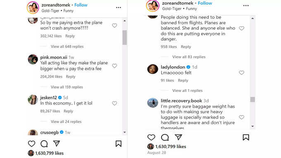Open the right post's three-dot options menu

click(246, 5)
